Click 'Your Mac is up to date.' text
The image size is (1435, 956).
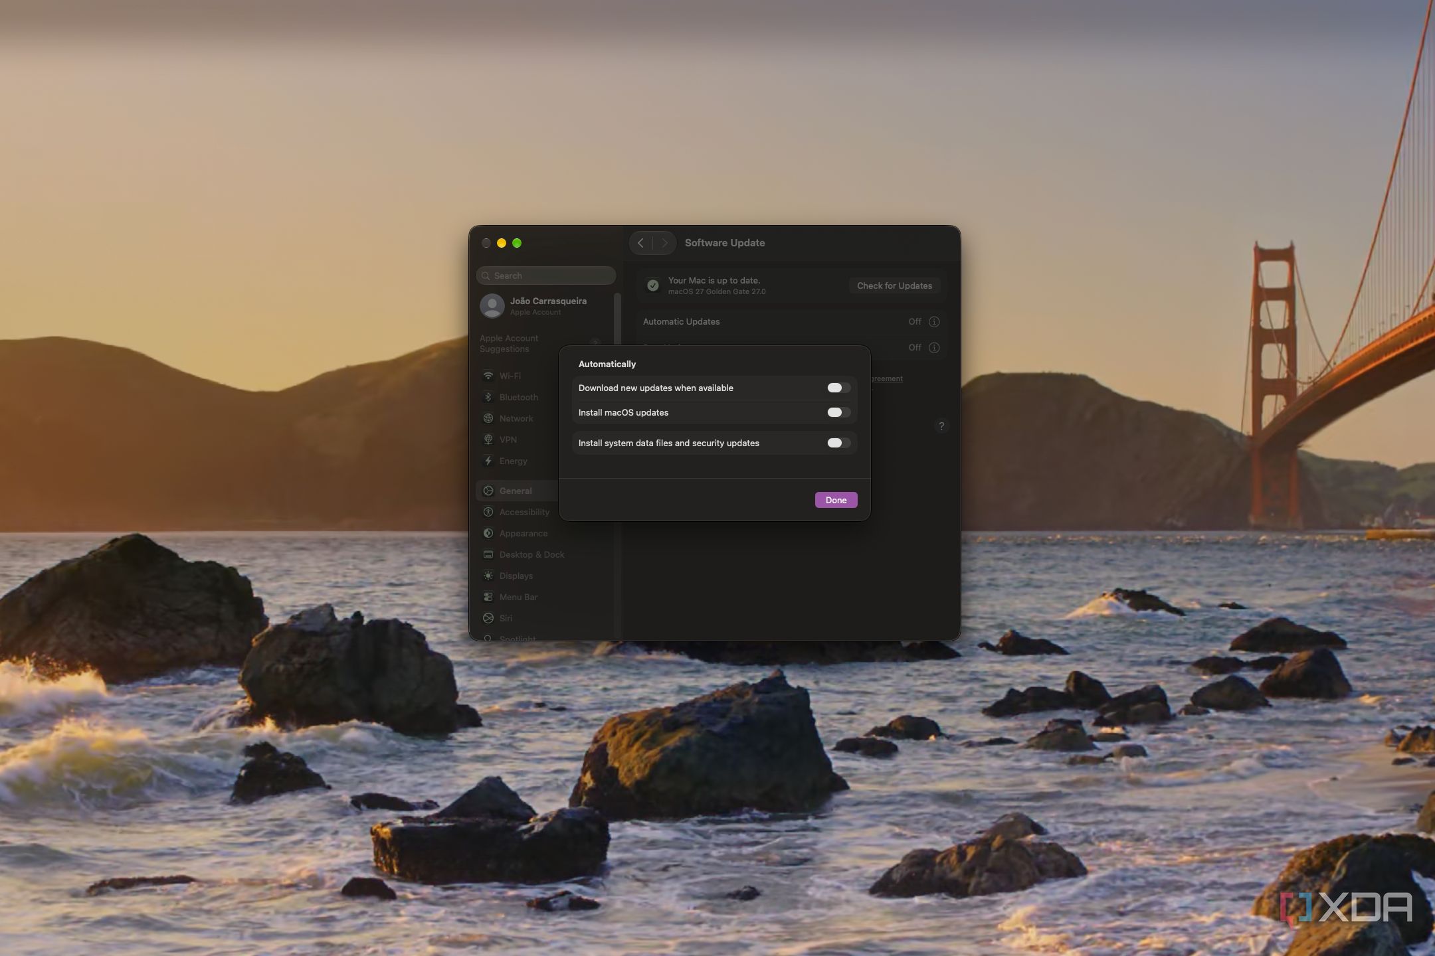[x=714, y=280]
